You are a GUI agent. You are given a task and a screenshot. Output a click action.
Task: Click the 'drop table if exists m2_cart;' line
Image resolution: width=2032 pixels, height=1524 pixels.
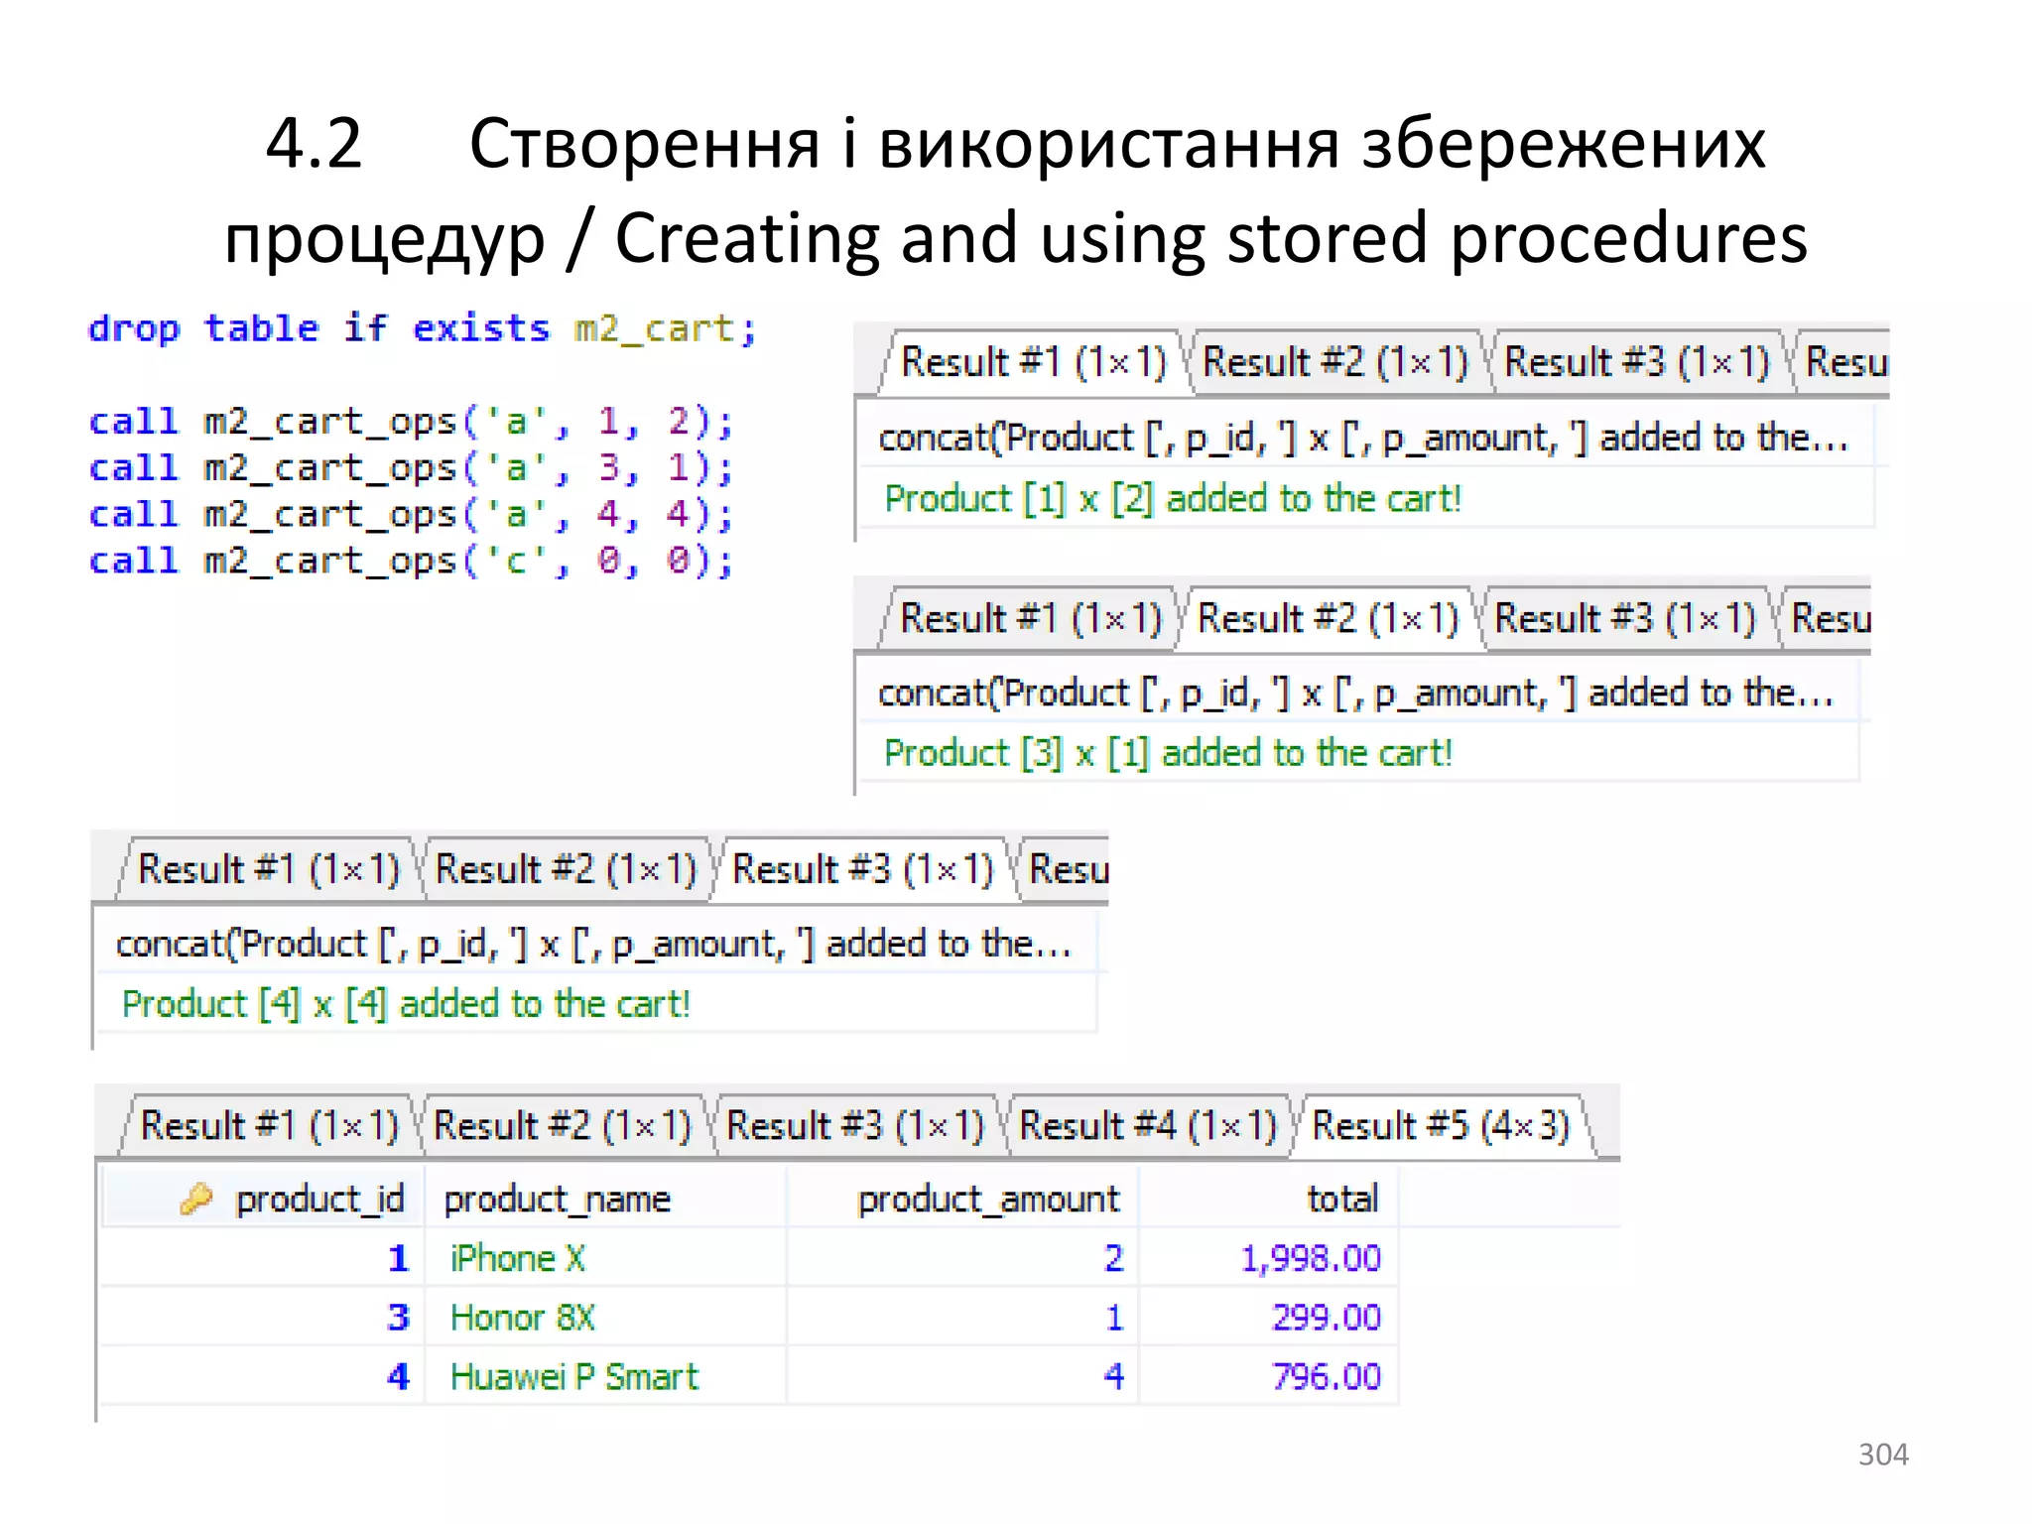(x=423, y=328)
